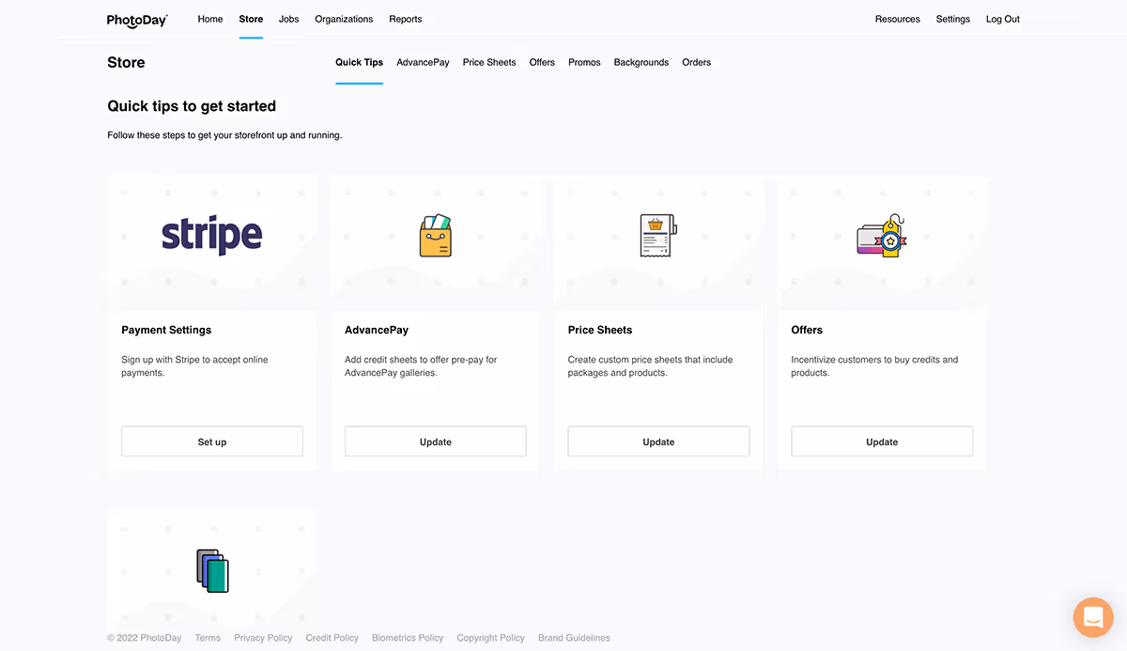The image size is (1127, 651).
Task: Click Update button under AdvancePay card
Action: [x=436, y=442]
